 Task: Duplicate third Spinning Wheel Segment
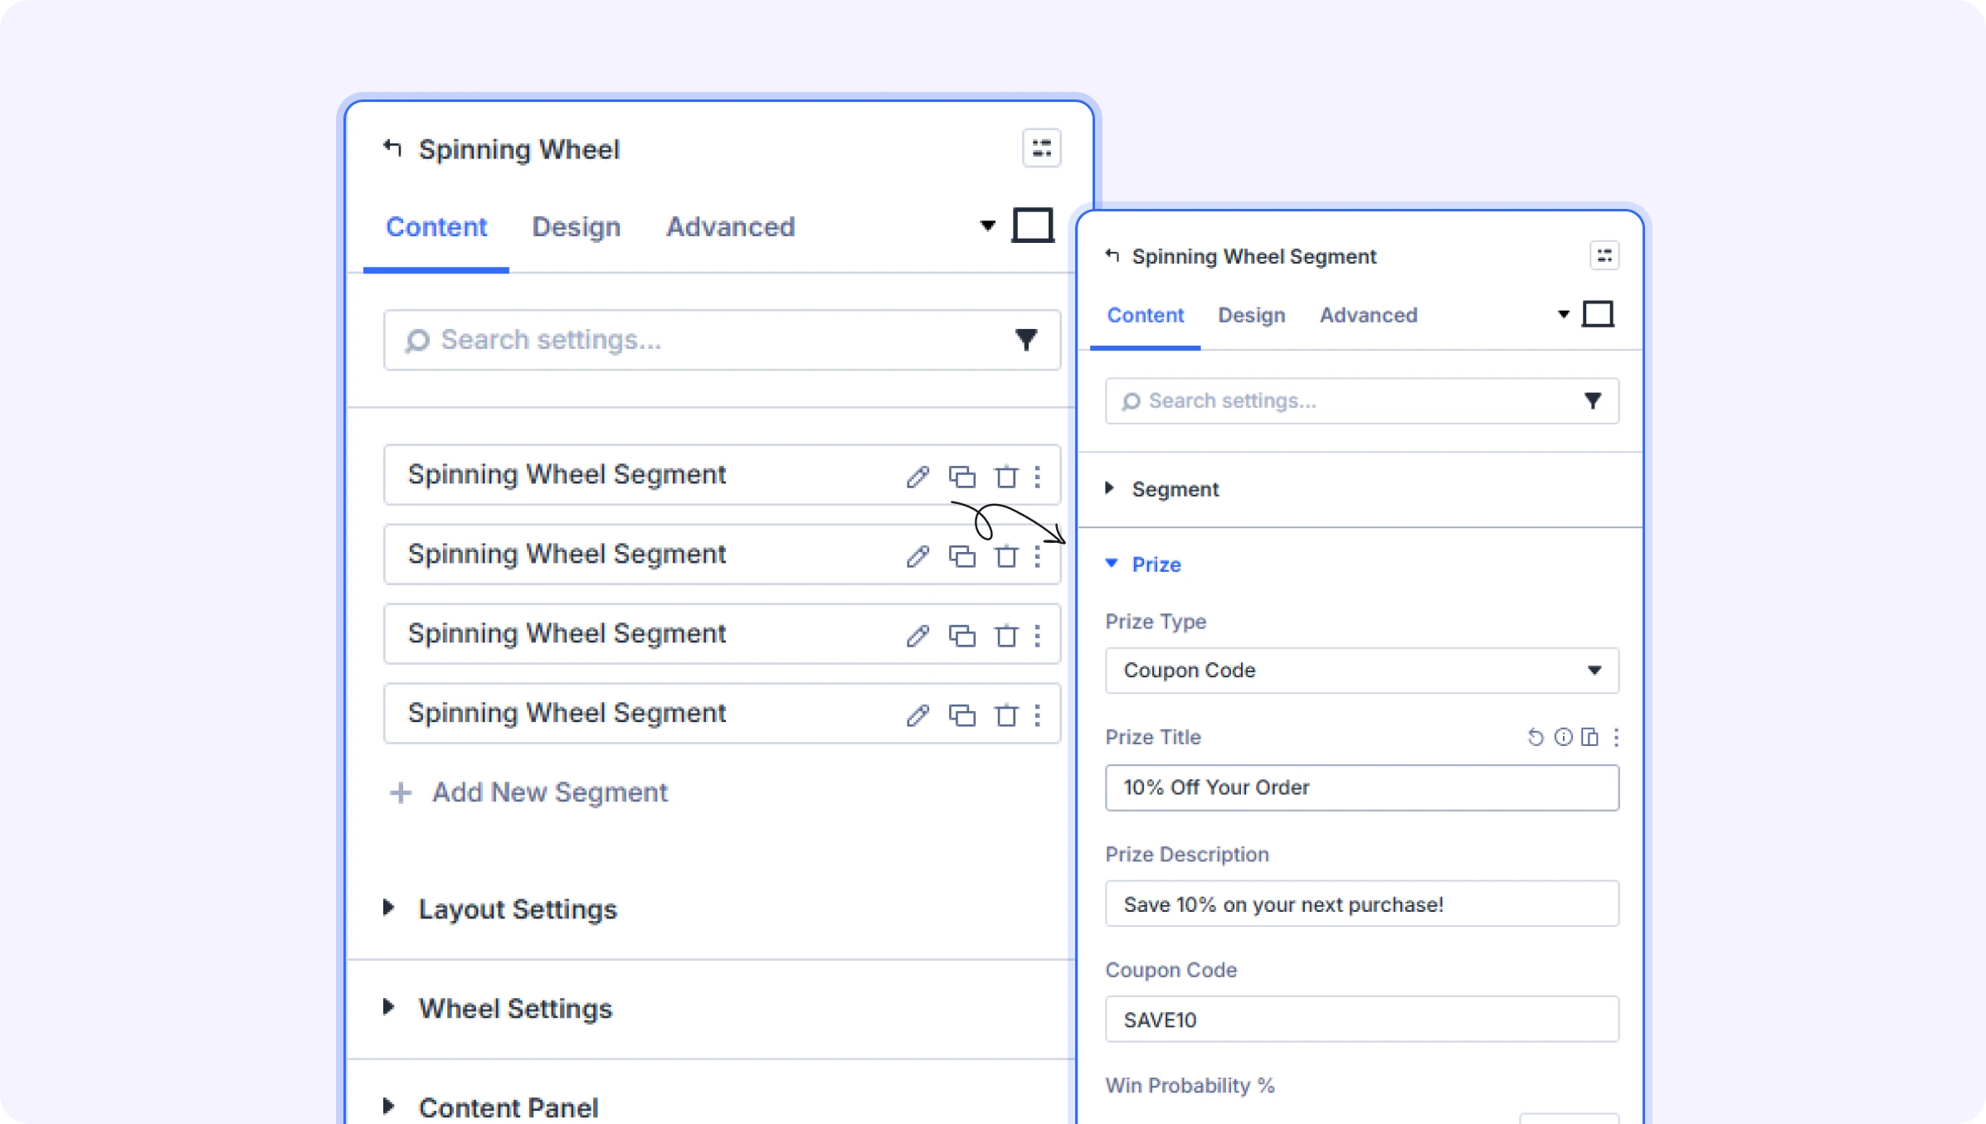point(962,636)
